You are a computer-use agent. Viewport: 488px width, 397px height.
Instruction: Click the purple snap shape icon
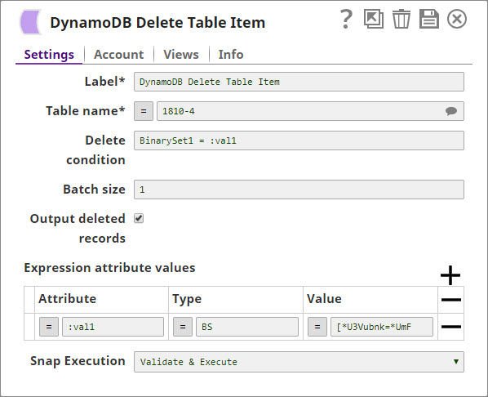30,22
